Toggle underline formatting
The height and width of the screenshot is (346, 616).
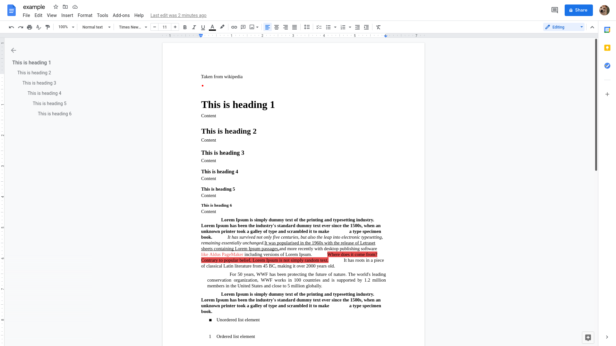coord(203,27)
